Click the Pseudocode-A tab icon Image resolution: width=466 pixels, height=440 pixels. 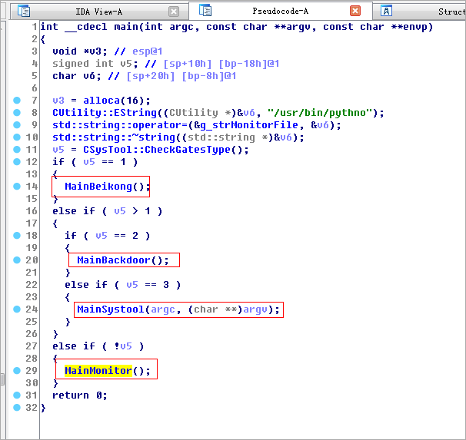click(x=205, y=11)
